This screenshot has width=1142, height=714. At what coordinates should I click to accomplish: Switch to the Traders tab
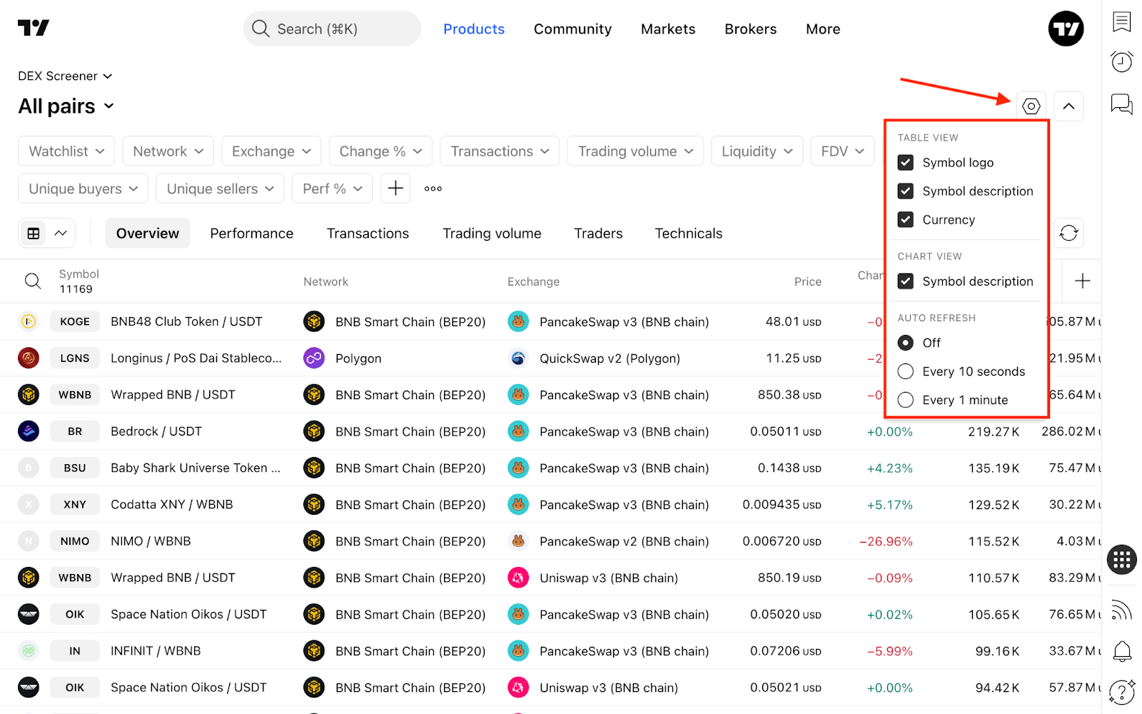click(x=598, y=233)
